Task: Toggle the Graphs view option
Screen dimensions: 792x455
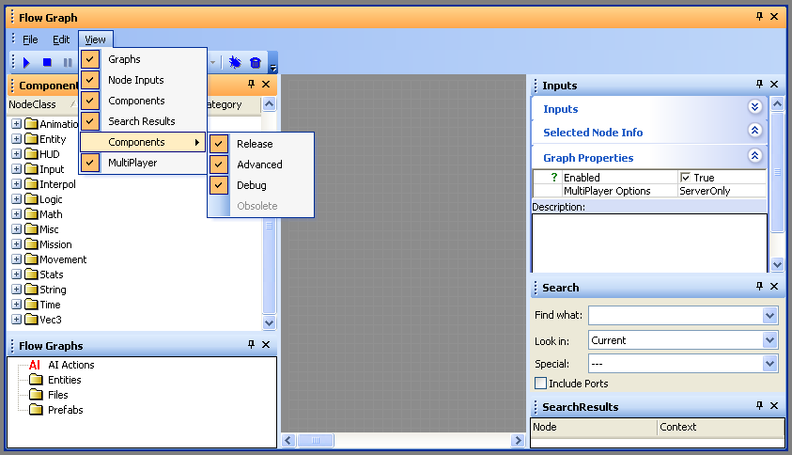Action: (143, 59)
